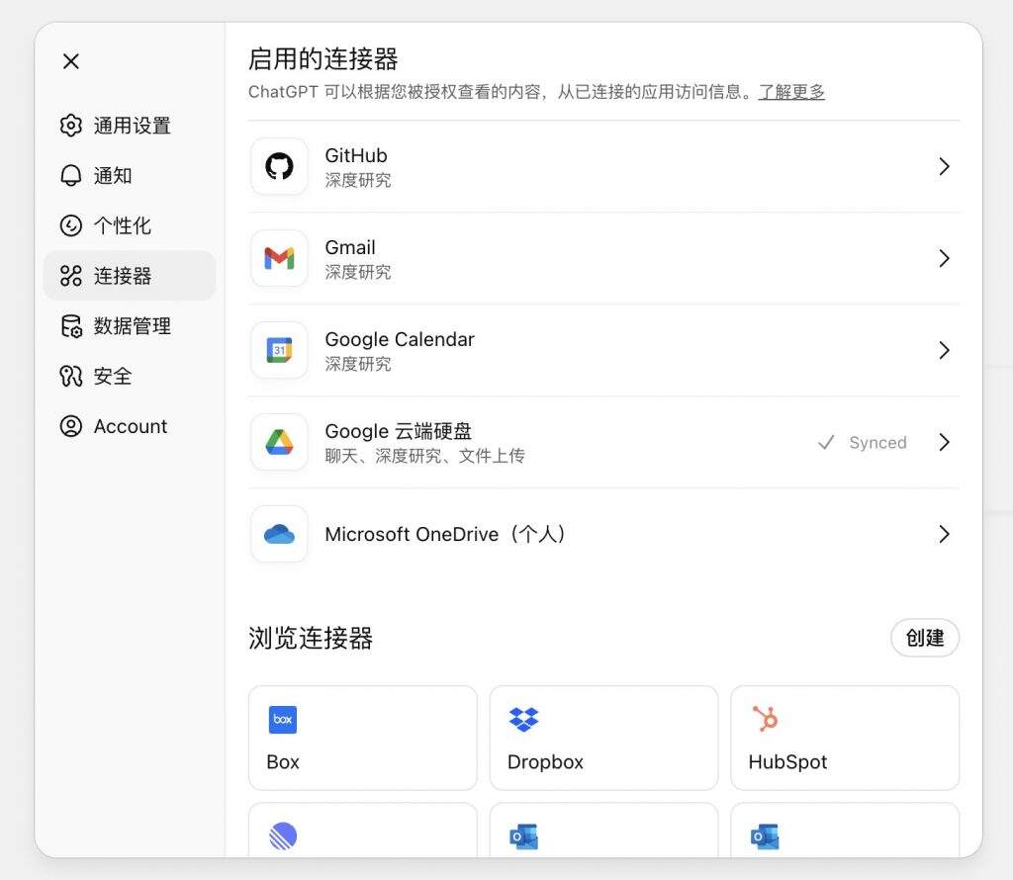
Task: Open 通用设置 settings section
Action: click(130, 126)
